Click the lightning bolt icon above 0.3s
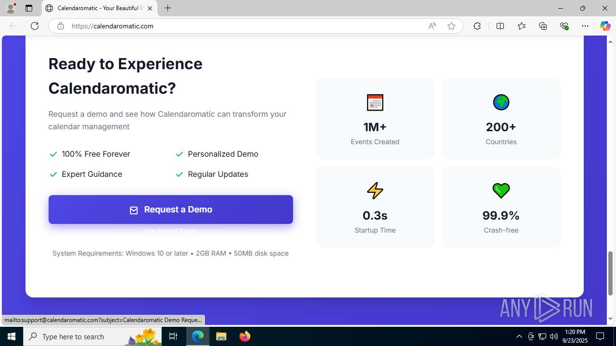Image resolution: width=616 pixels, height=346 pixels. click(375, 191)
